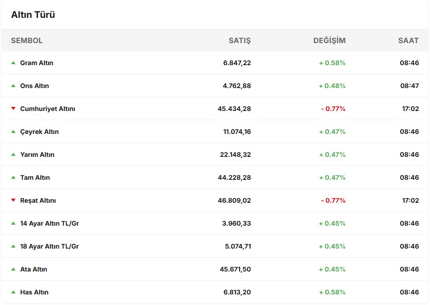Click the green up arrow beside Gram Altın
Image resolution: width=430 pixels, height=305 pixels.
(x=13, y=63)
